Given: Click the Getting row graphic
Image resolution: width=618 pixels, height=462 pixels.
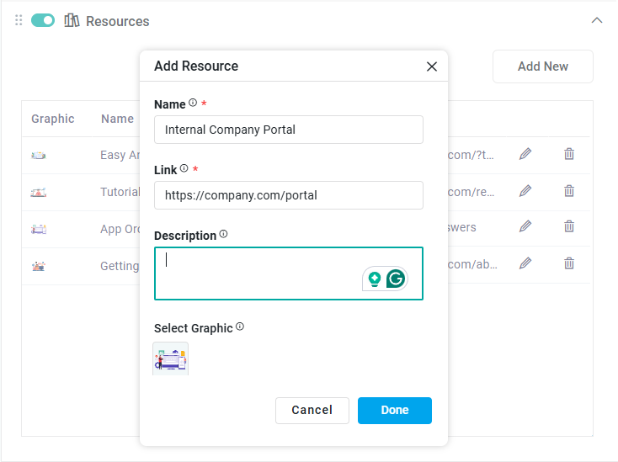Looking at the screenshot, I should pyautogui.click(x=39, y=266).
